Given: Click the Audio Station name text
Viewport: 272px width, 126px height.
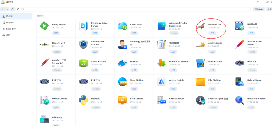Looking at the screenshot, I should pos(98,62).
